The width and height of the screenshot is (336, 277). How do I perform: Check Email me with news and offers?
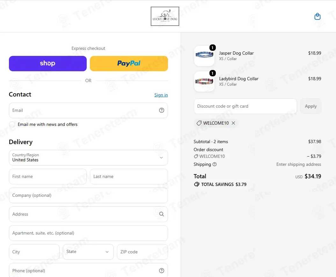[12, 124]
